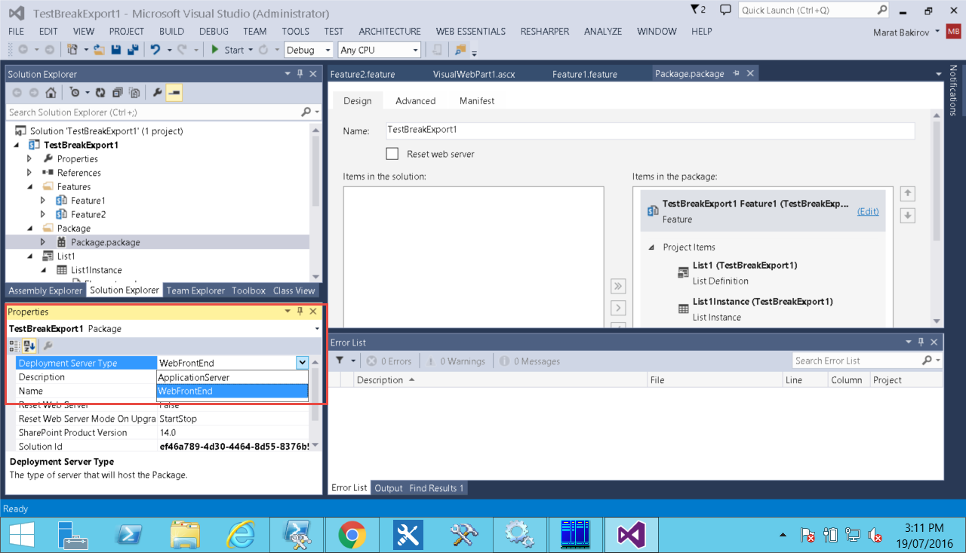
Task: Click the package Name input field
Action: point(651,131)
